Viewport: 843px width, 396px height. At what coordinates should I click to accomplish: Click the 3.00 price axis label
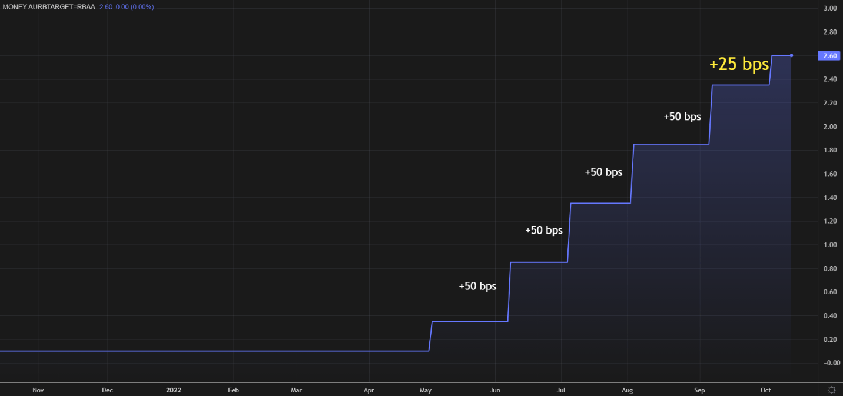pos(830,8)
